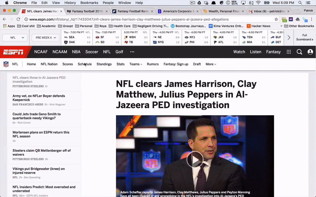Show next games with scoreboard arrow
316x197 pixels.
(x=289, y=37)
